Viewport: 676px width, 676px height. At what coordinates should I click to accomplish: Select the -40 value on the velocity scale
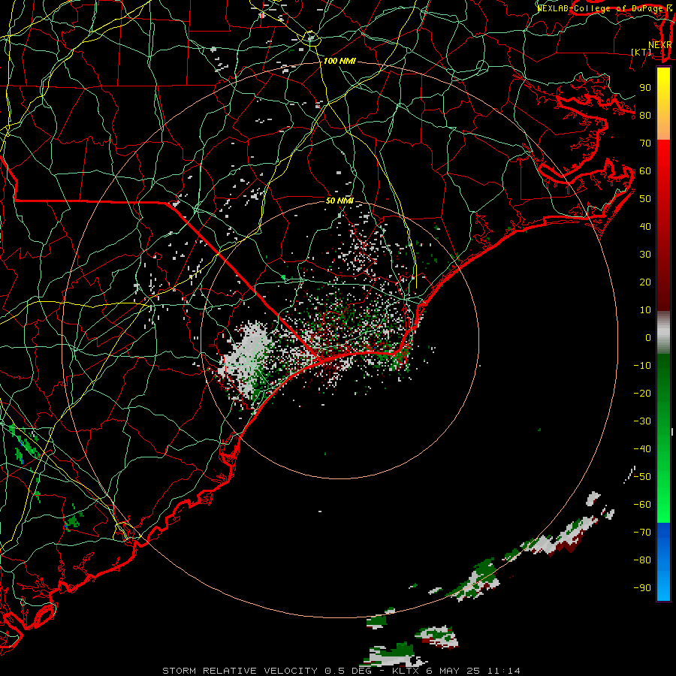click(642, 449)
